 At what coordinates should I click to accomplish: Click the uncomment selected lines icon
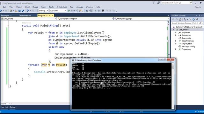pos(98,11)
